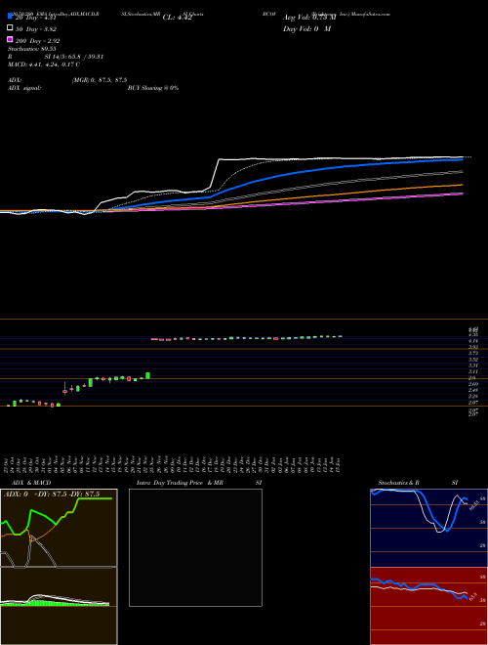Click the '15 Jan' date on the axis
The width and height of the screenshot is (488, 645).
pyautogui.click(x=338, y=463)
